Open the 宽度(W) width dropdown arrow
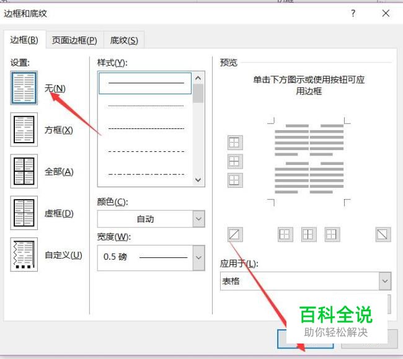This screenshot has height=359, width=403. click(198, 258)
